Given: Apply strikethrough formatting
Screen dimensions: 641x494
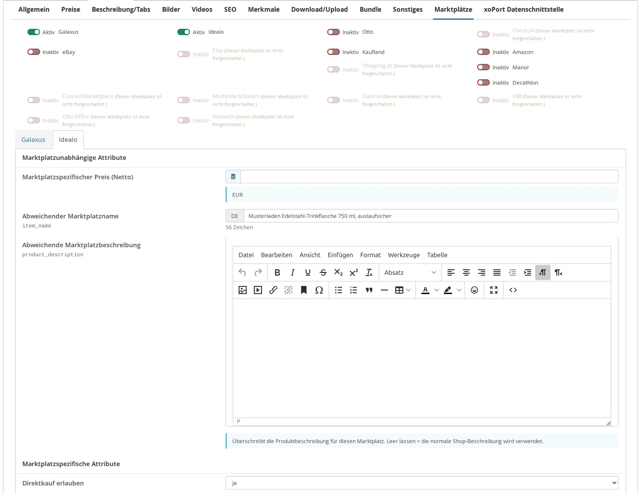Looking at the screenshot, I should (x=323, y=272).
